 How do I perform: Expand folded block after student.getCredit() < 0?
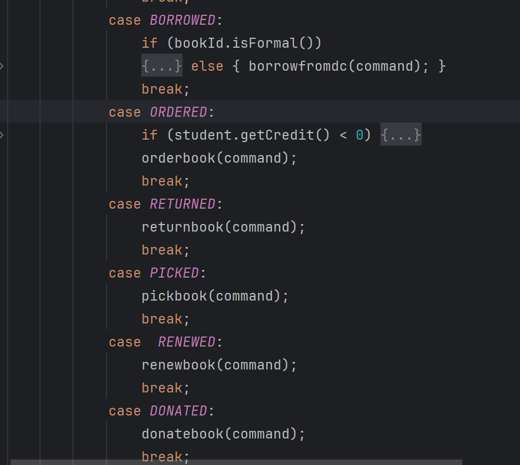coord(400,135)
